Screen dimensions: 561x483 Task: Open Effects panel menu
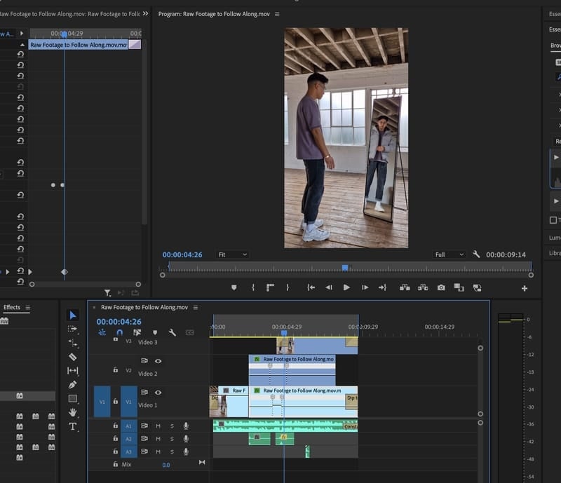28,307
